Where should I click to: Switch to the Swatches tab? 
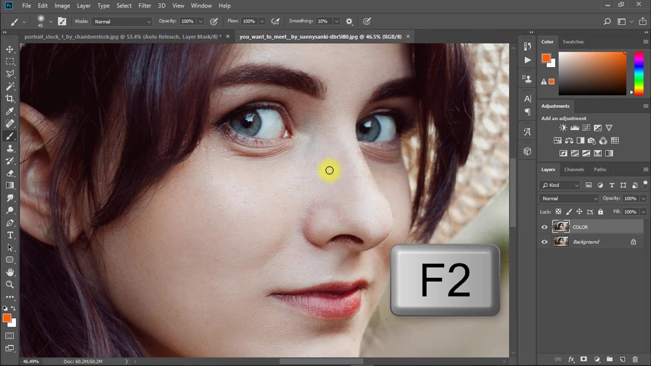point(573,41)
